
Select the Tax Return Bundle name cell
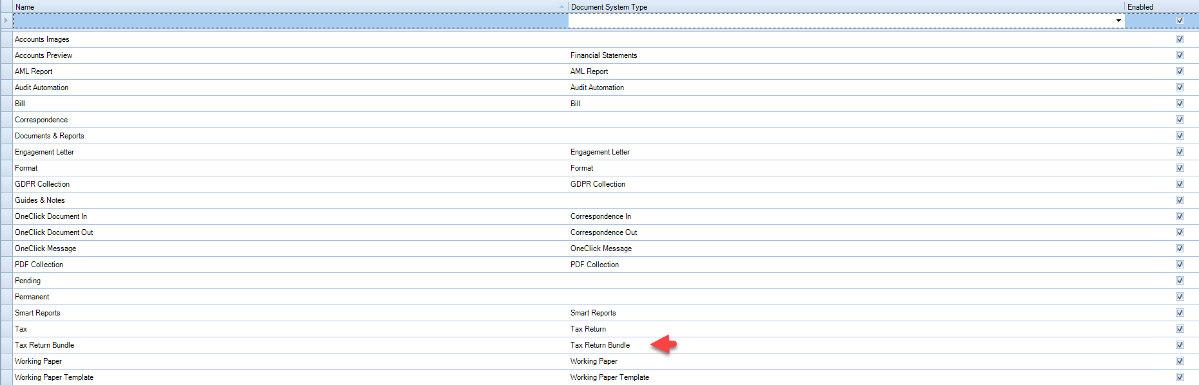(290, 345)
